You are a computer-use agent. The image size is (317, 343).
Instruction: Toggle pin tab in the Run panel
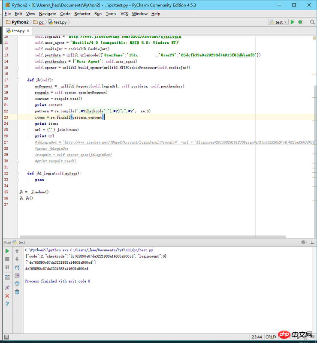point(7,288)
